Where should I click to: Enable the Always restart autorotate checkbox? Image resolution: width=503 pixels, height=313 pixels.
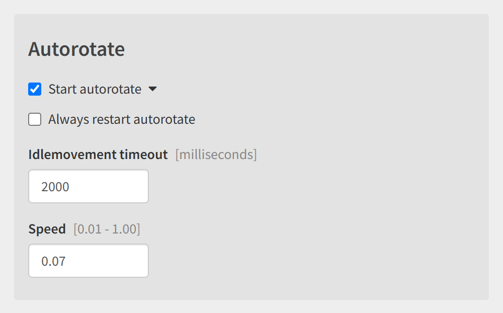point(35,119)
